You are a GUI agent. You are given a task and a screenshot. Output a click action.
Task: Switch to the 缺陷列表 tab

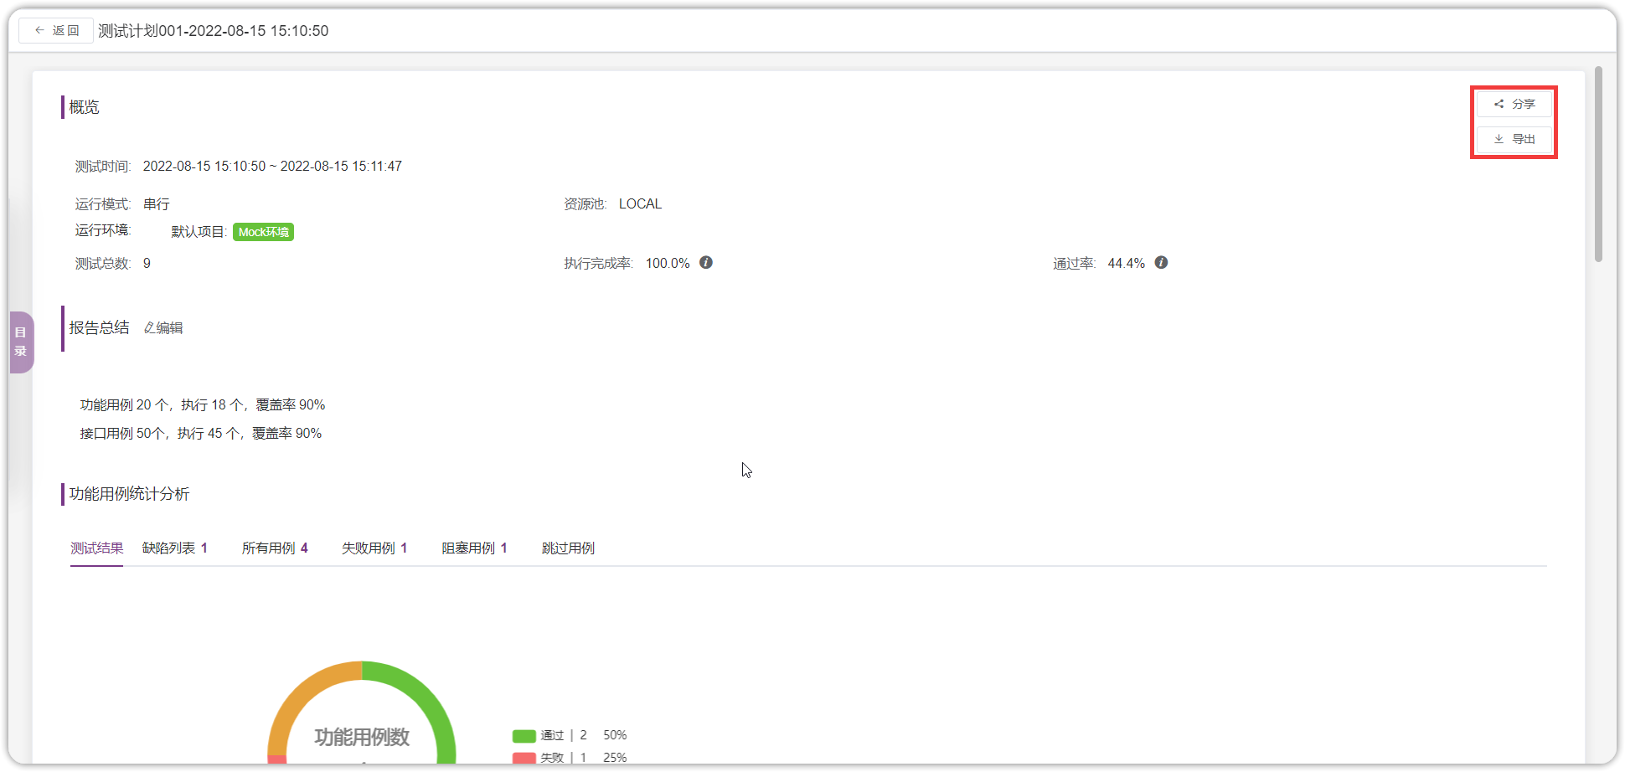pos(175,548)
